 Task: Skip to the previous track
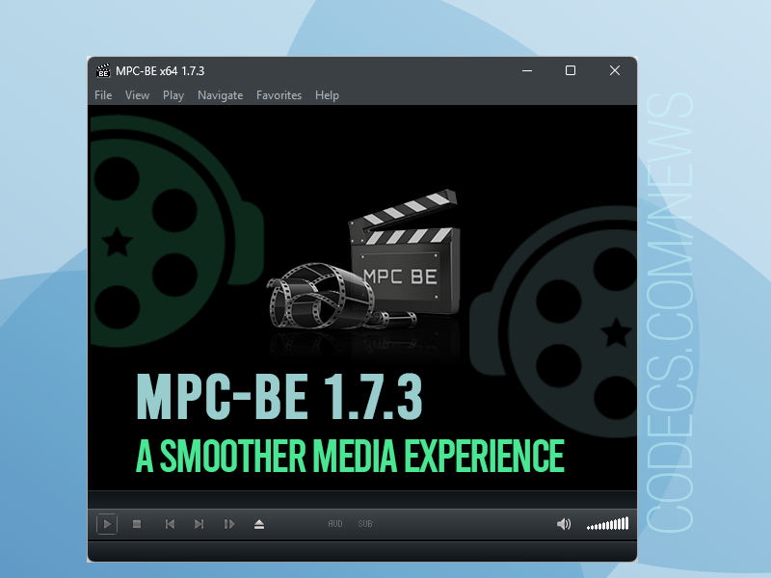170,524
